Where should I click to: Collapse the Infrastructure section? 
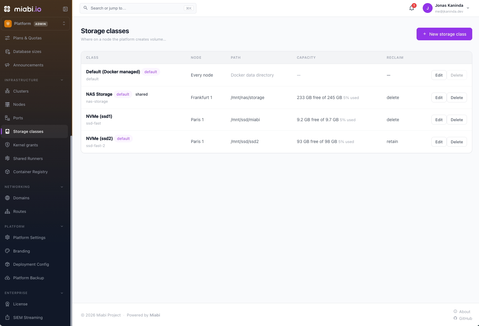pos(62,80)
